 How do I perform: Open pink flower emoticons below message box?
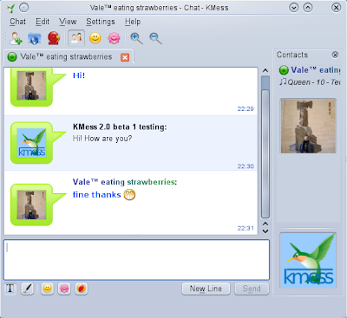(64, 289)
